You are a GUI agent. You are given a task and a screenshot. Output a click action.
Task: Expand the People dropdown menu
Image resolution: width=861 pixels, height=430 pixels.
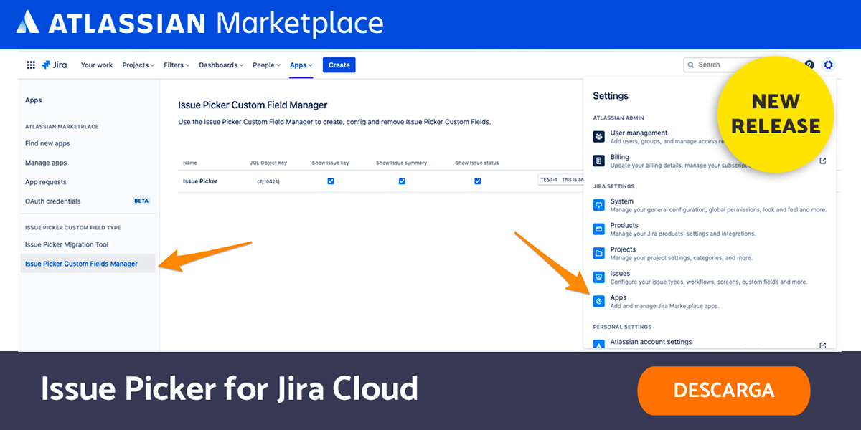point(267,65)
